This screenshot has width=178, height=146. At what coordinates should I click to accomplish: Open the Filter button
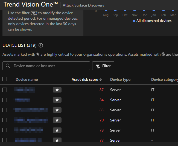[x=103, y=66]
